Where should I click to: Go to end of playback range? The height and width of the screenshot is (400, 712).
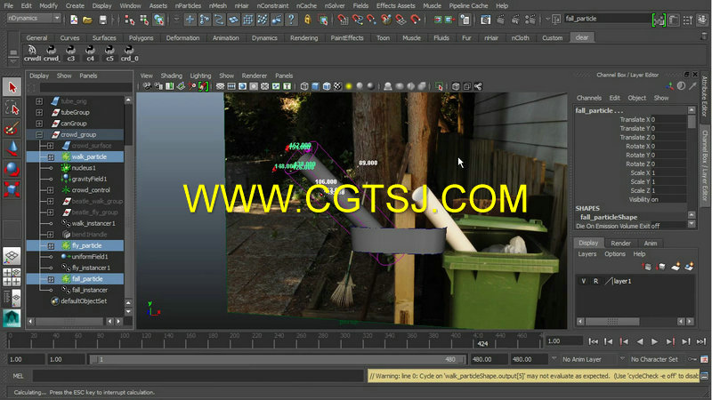pyautogui.click(x=701, y=341)
